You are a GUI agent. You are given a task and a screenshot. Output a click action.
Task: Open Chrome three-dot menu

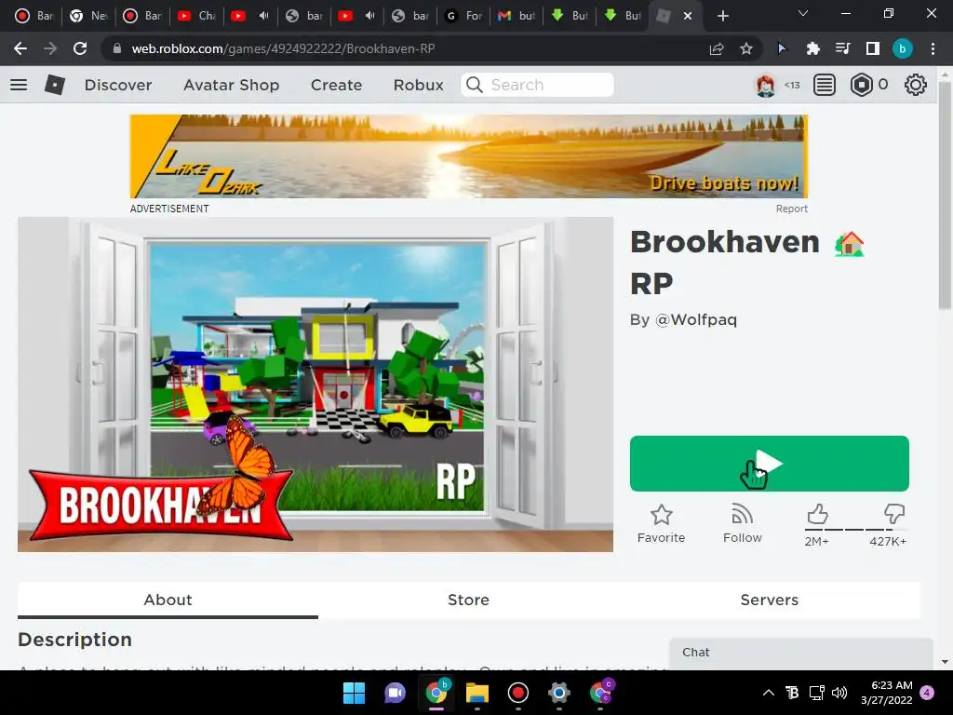933,48
